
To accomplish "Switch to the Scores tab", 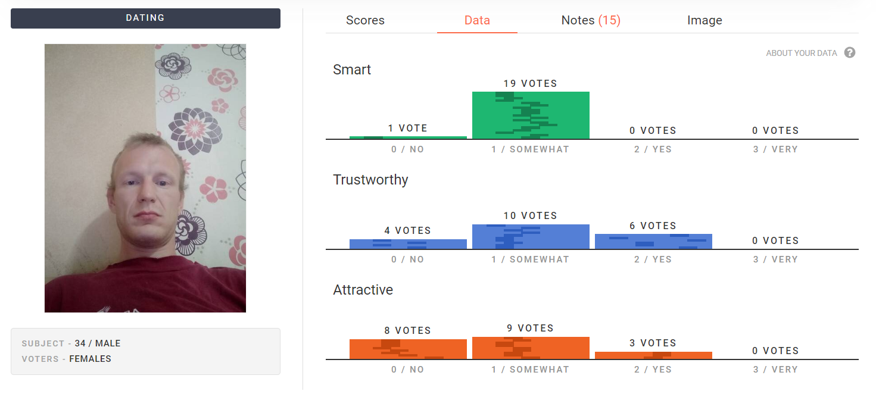I will point(365,20).
